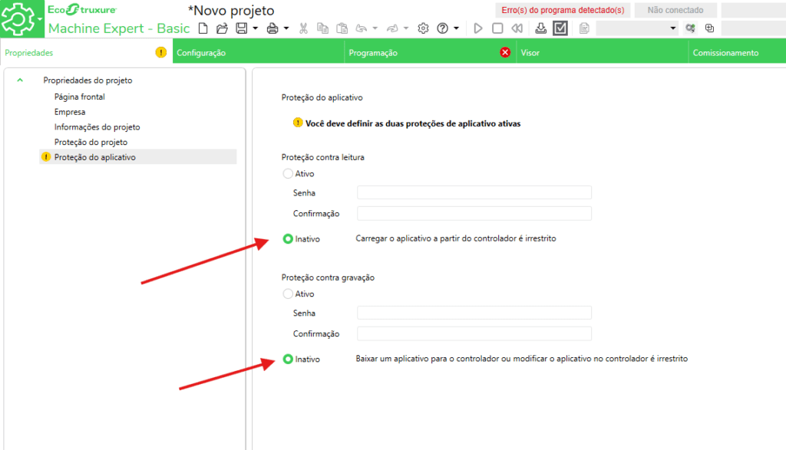Click the greyed report document icon
The width and height of the screenshot is (786, 450).
coord(584,28)
